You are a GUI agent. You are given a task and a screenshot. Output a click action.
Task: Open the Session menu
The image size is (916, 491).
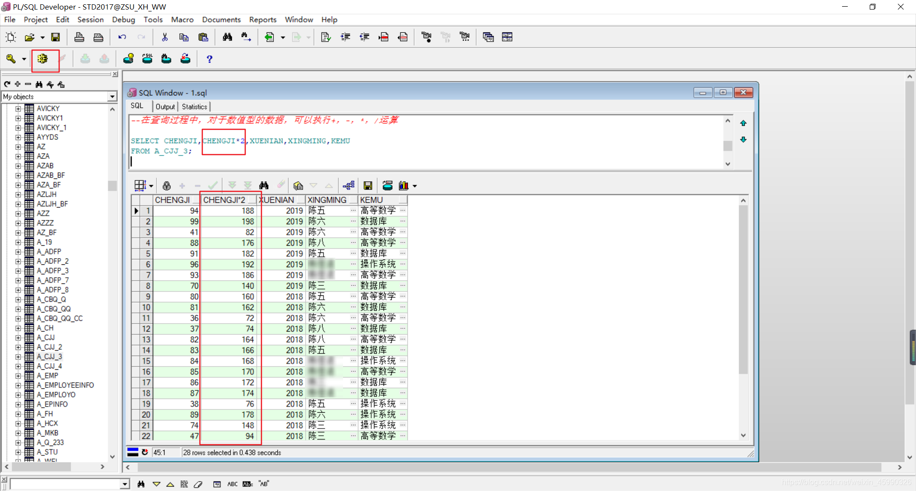point(91,20)
